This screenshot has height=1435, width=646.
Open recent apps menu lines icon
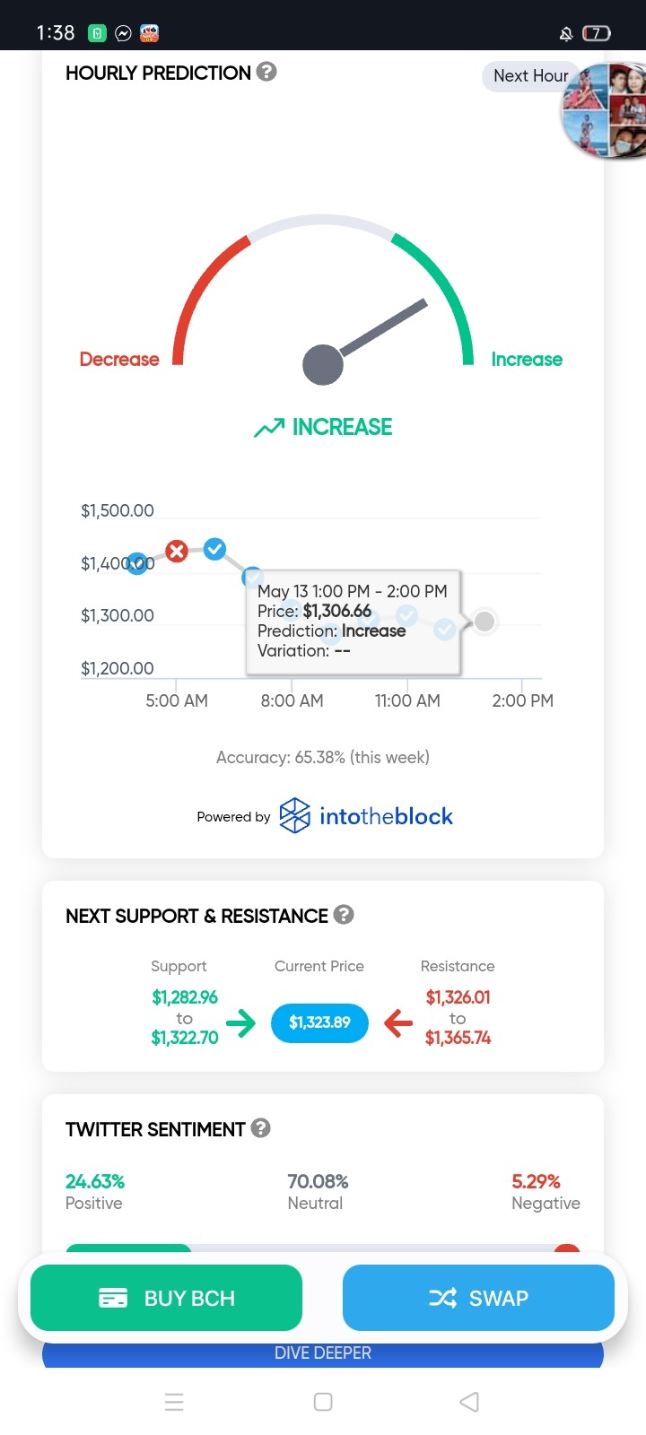coord(174,1402)
